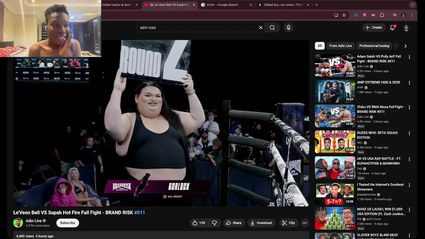
Task: Open Make Us Laugh $1,000 thumbnail
Action: pyautogui.click(x=335, y=218)
